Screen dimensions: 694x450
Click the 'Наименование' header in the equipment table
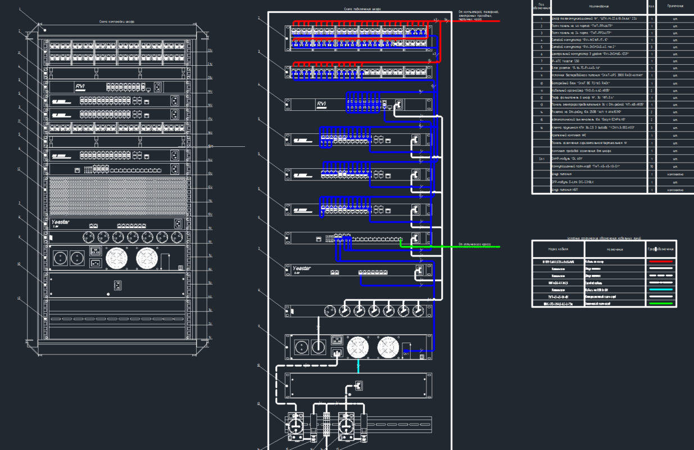(599, 7)
